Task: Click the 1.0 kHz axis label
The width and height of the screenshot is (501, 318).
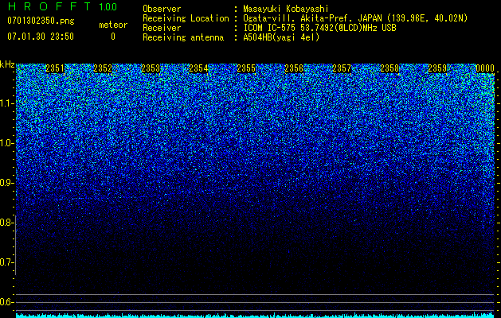Action: pyautogui.click(x=7, y=143)
